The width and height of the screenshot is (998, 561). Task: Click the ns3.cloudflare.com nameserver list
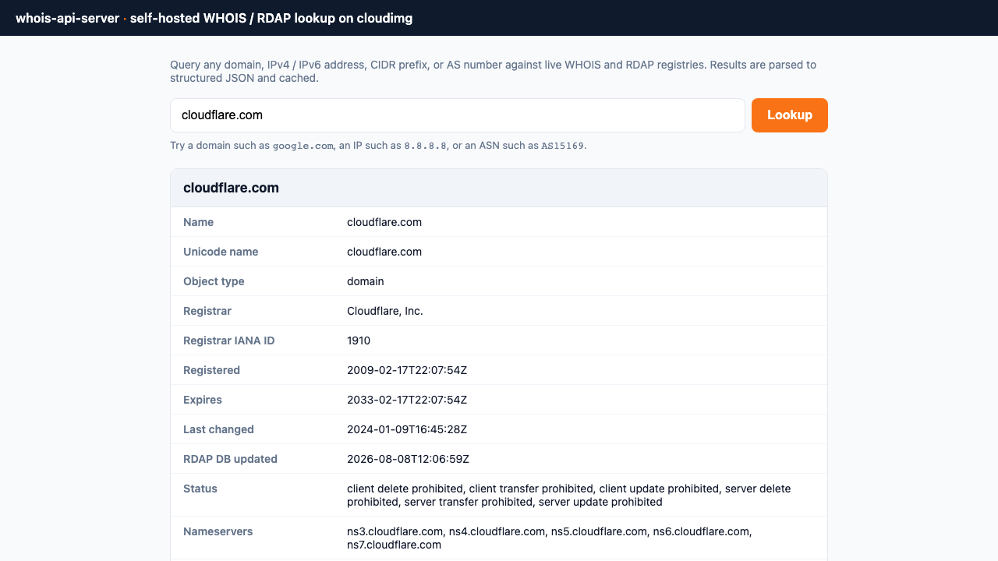pos(550,538)
